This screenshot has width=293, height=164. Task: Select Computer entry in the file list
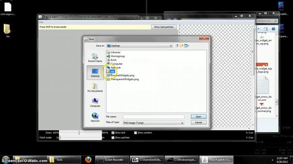[115, 64]
